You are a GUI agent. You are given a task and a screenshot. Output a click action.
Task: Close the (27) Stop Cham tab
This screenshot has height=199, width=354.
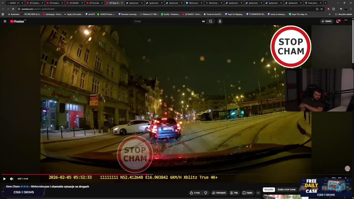coord(122,3)
